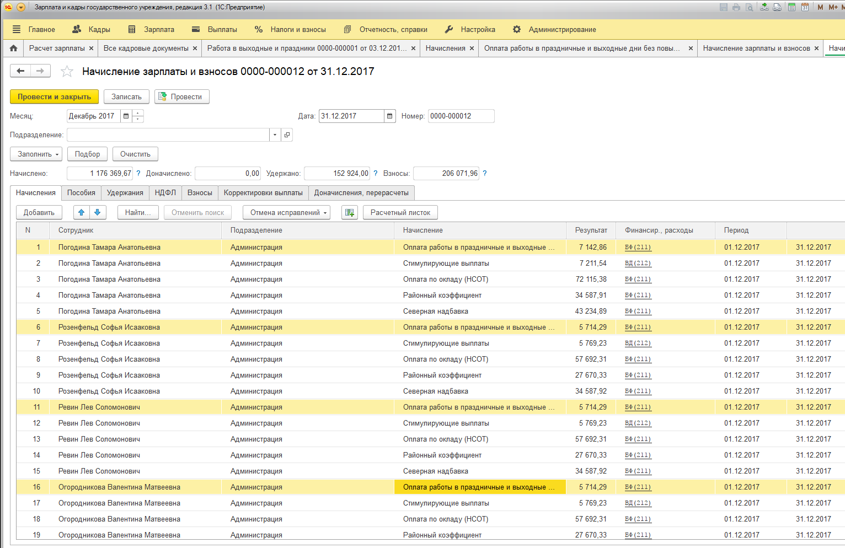Open print preview magnifier icon in title bar

pos(749,7)
